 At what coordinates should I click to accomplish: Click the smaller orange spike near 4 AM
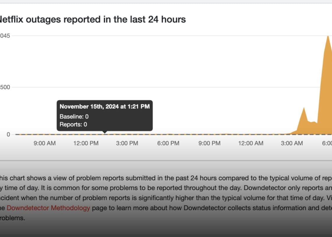pyautogui.click(x=304, y=108)
